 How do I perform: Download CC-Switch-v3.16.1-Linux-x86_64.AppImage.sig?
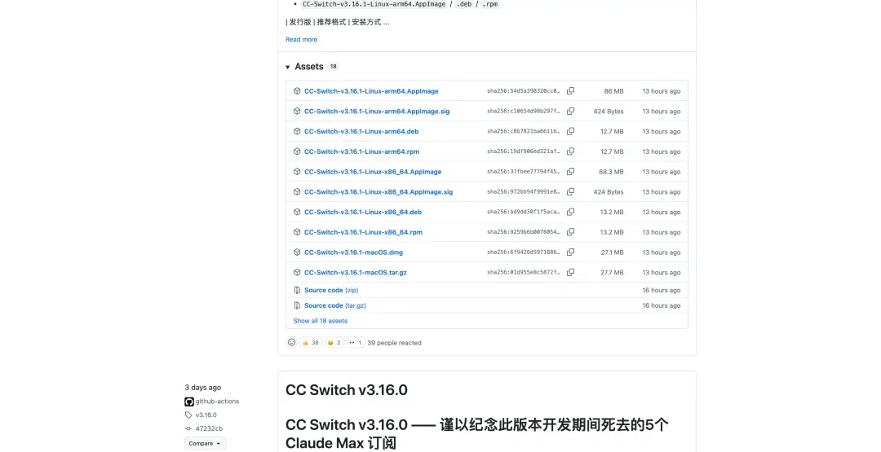[379, 191]
